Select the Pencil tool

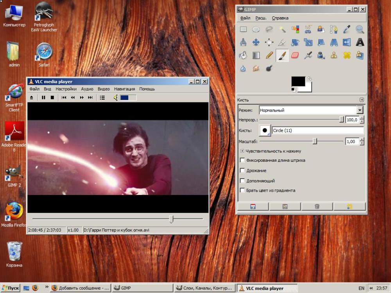coord(269,55)
